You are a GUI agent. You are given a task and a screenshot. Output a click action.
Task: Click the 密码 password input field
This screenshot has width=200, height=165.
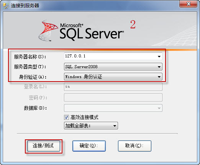pyautogui.click(x=113, y=98)
